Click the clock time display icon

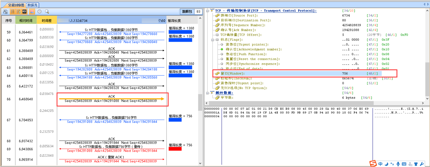pyautogui.click(x=40, y=12)
